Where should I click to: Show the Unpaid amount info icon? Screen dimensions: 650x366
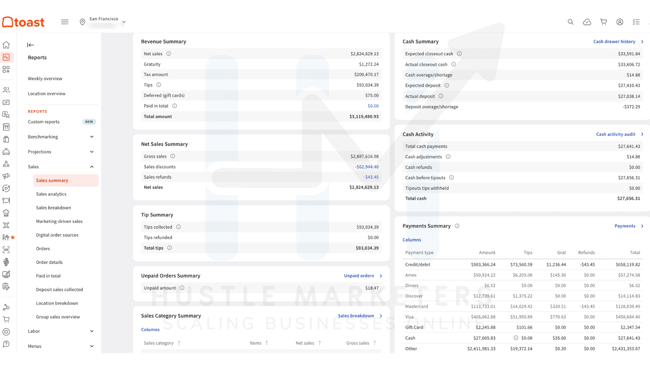point(182,288)
